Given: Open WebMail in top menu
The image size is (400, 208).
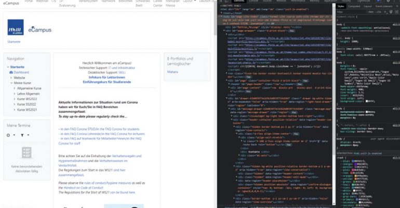Looking at the screenshot, I should pyautogui.click(x=42, y=1).
